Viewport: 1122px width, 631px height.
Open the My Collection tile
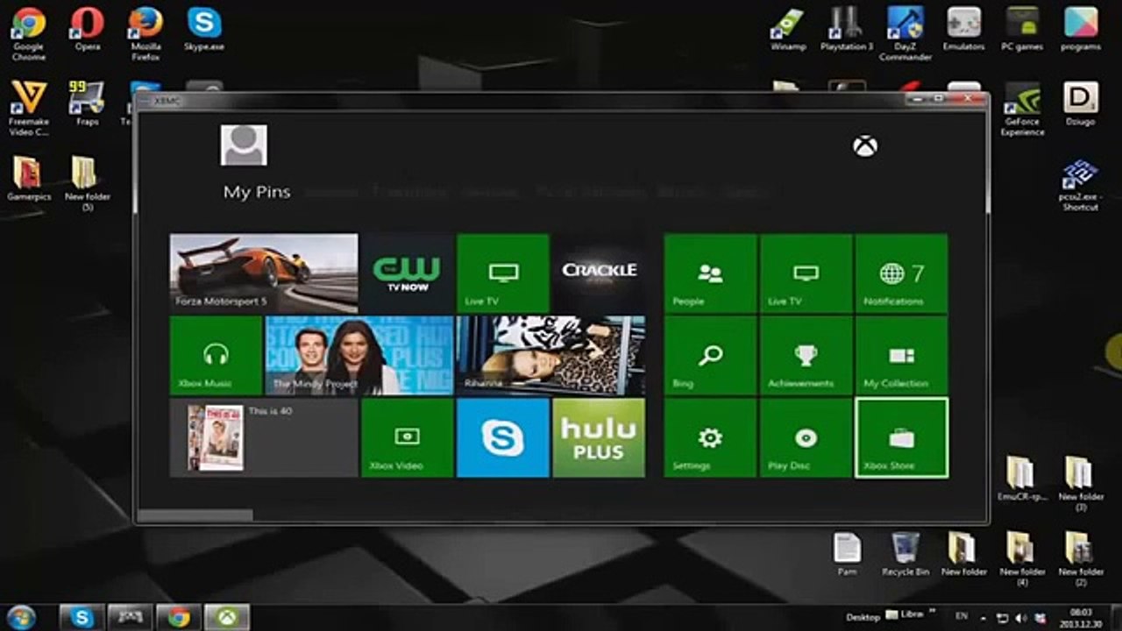click(x=901, y=356)
